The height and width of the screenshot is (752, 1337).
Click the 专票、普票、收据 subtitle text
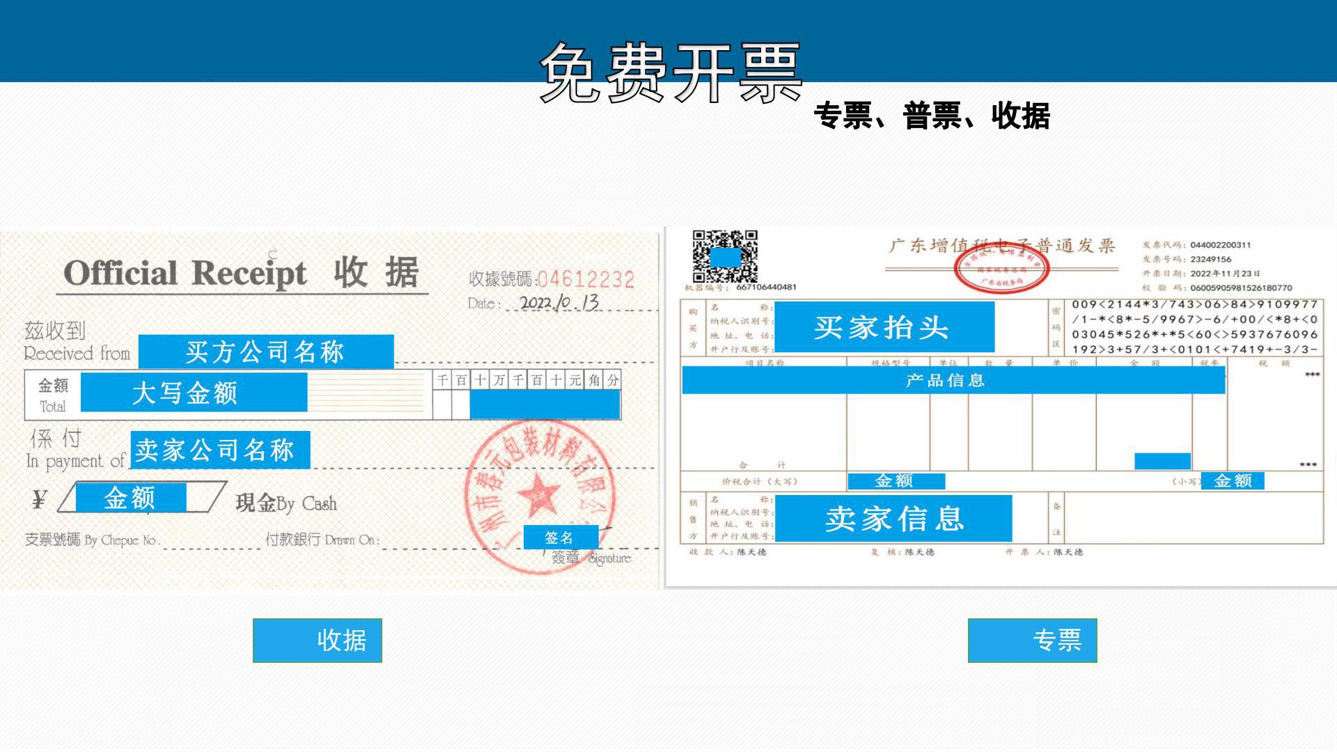click(x=932, y=116)
